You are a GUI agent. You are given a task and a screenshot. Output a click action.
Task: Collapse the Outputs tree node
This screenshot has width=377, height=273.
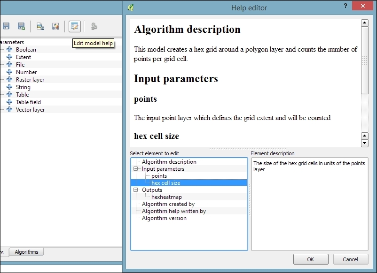135,190
